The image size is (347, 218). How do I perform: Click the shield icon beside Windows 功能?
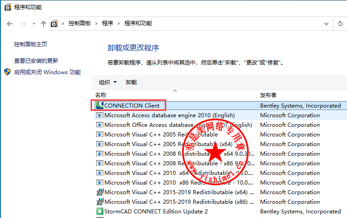click(x=7, y=72)
